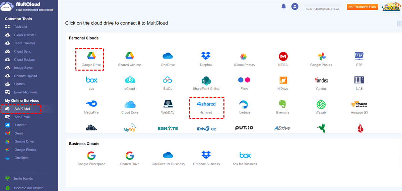Choose the ADrive cloud
The height and width of the screenshot is (191, 402).
click(x=282, y=128)
